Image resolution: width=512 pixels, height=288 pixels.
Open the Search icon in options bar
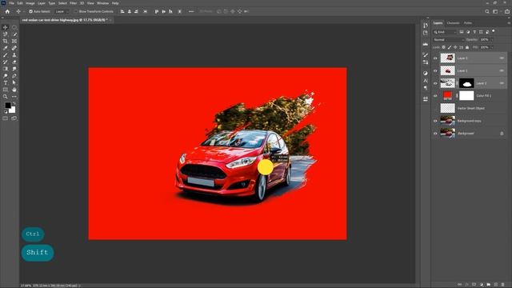coord(487,11)
